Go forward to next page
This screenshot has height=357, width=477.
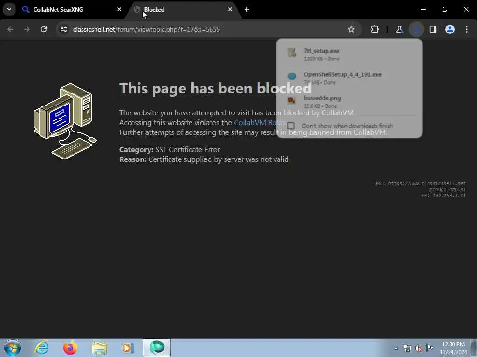point(27,29)
